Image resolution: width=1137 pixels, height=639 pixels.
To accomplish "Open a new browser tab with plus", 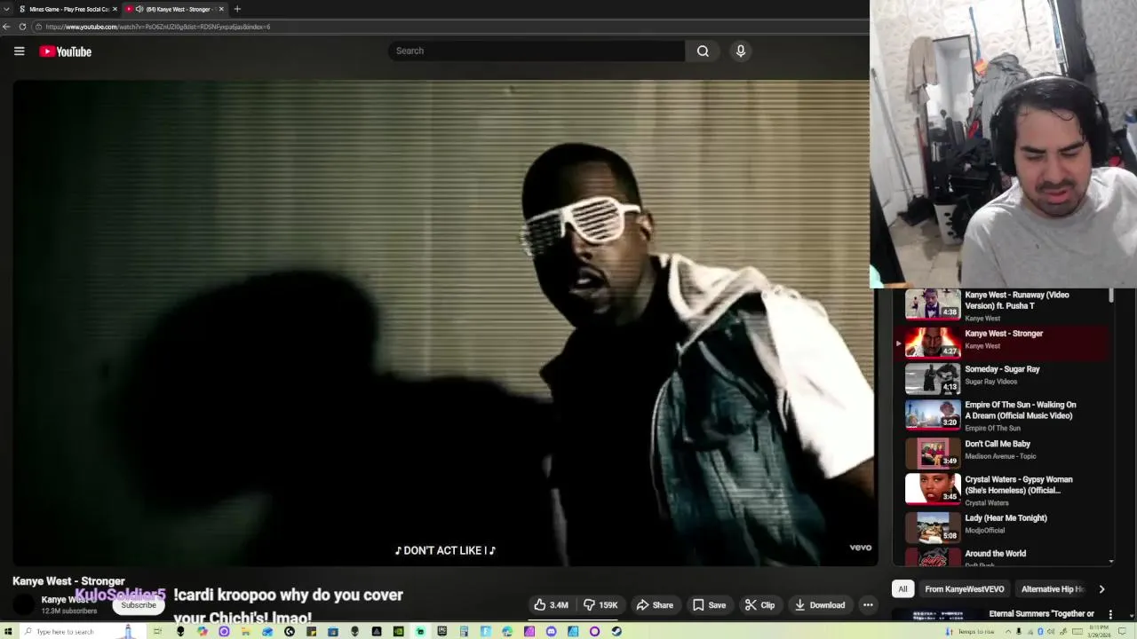I will pyautogui.click(x=237, y=9).
